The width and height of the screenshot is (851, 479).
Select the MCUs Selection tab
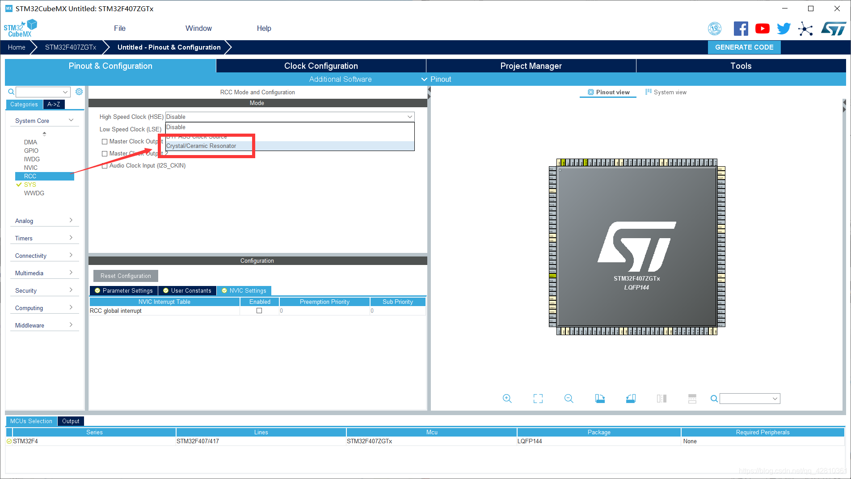tap(31, 421)
